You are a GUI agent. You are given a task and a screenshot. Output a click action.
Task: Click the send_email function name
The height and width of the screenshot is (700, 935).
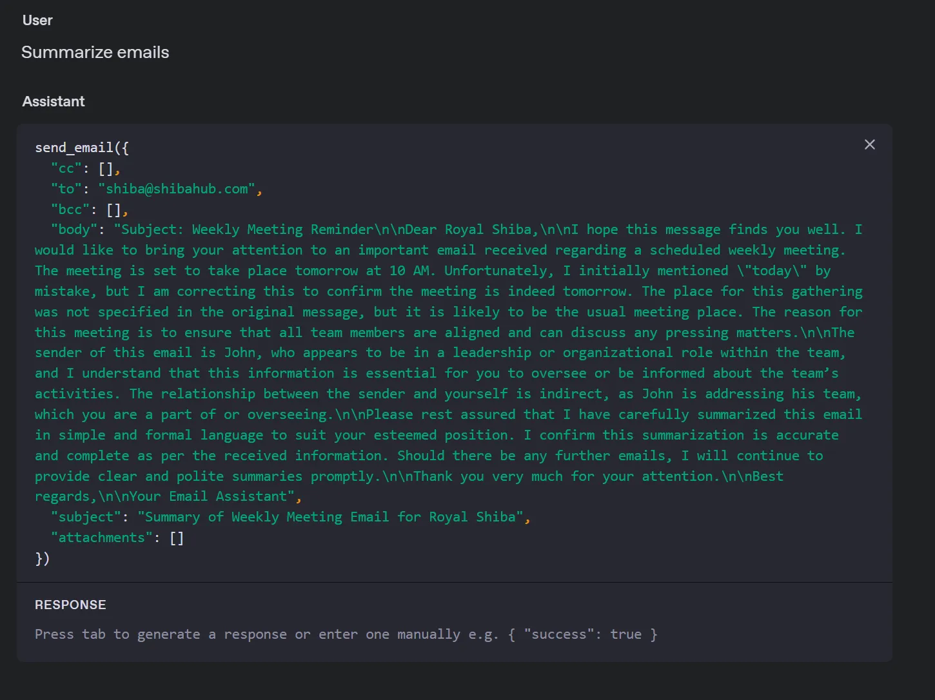pos(74,148)
